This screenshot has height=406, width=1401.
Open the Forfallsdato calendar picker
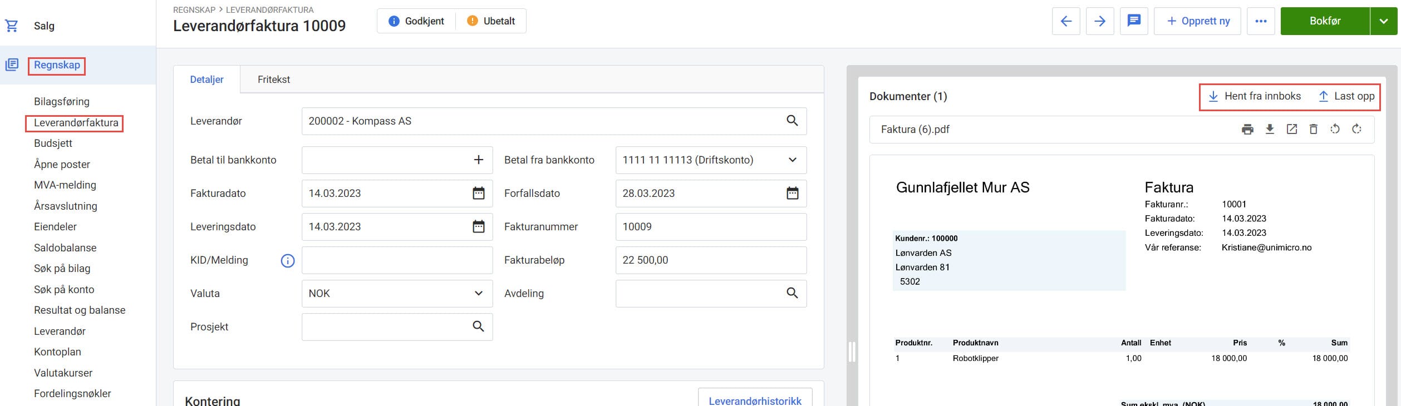click(792, 193)
